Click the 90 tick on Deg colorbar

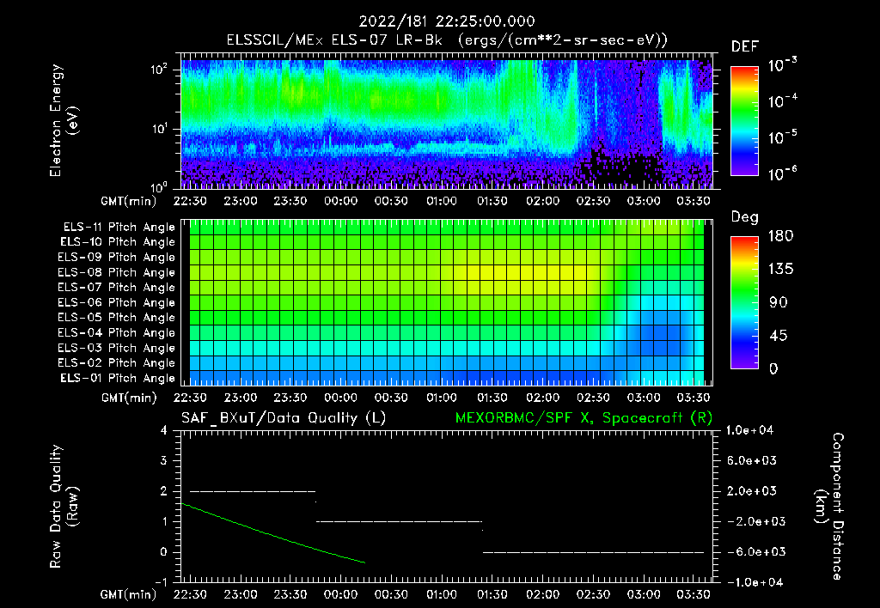pyautogui.click(x=779, y=302)
